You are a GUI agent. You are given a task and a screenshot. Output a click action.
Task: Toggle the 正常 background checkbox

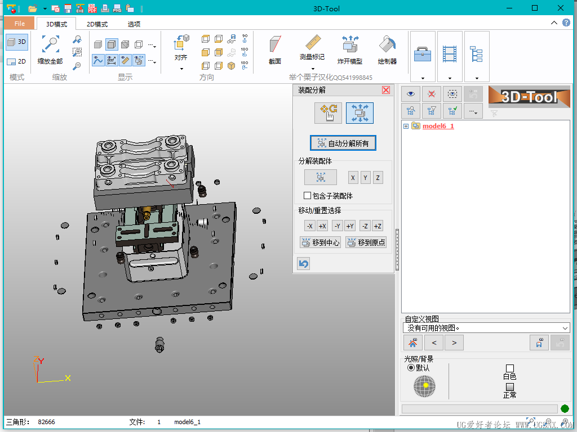point(509,387)
